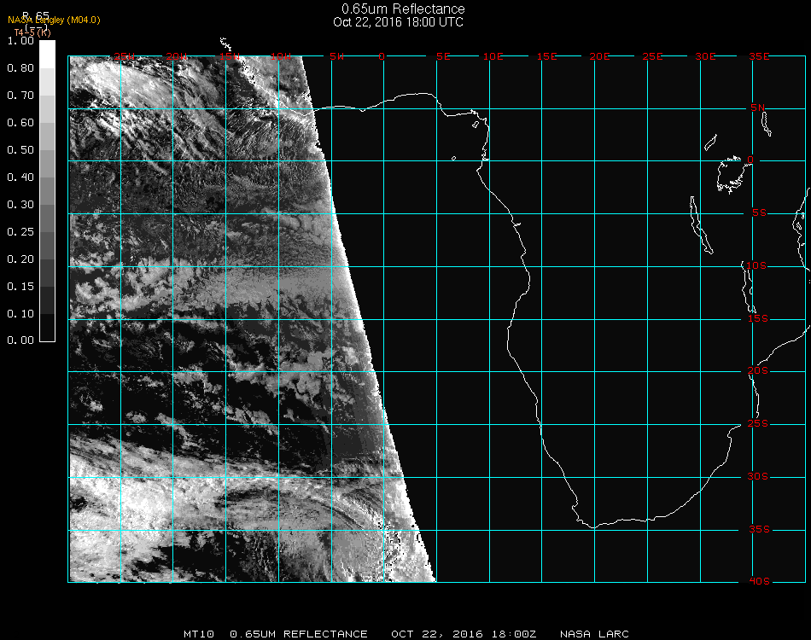Screen dimensions: 811x640
Task: Select the "OCT 22, 2016 18:00Z" footer timestamp
Action: [464, 634]
